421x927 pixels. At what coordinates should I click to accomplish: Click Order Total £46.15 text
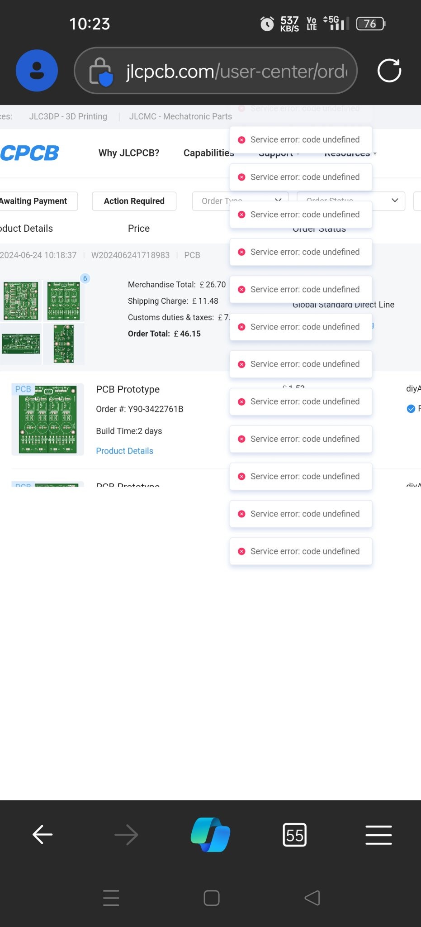click(164, 334)
